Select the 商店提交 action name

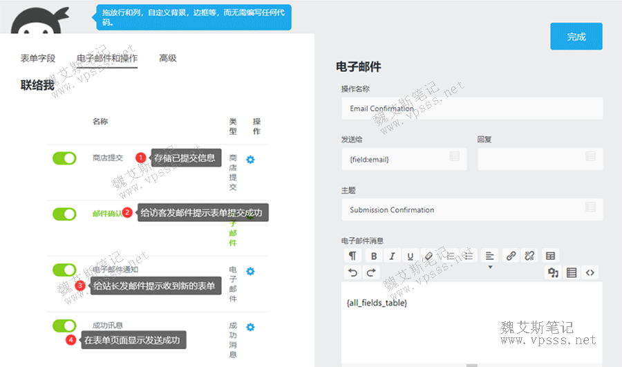pyautogui.click(x=108, y=158)
